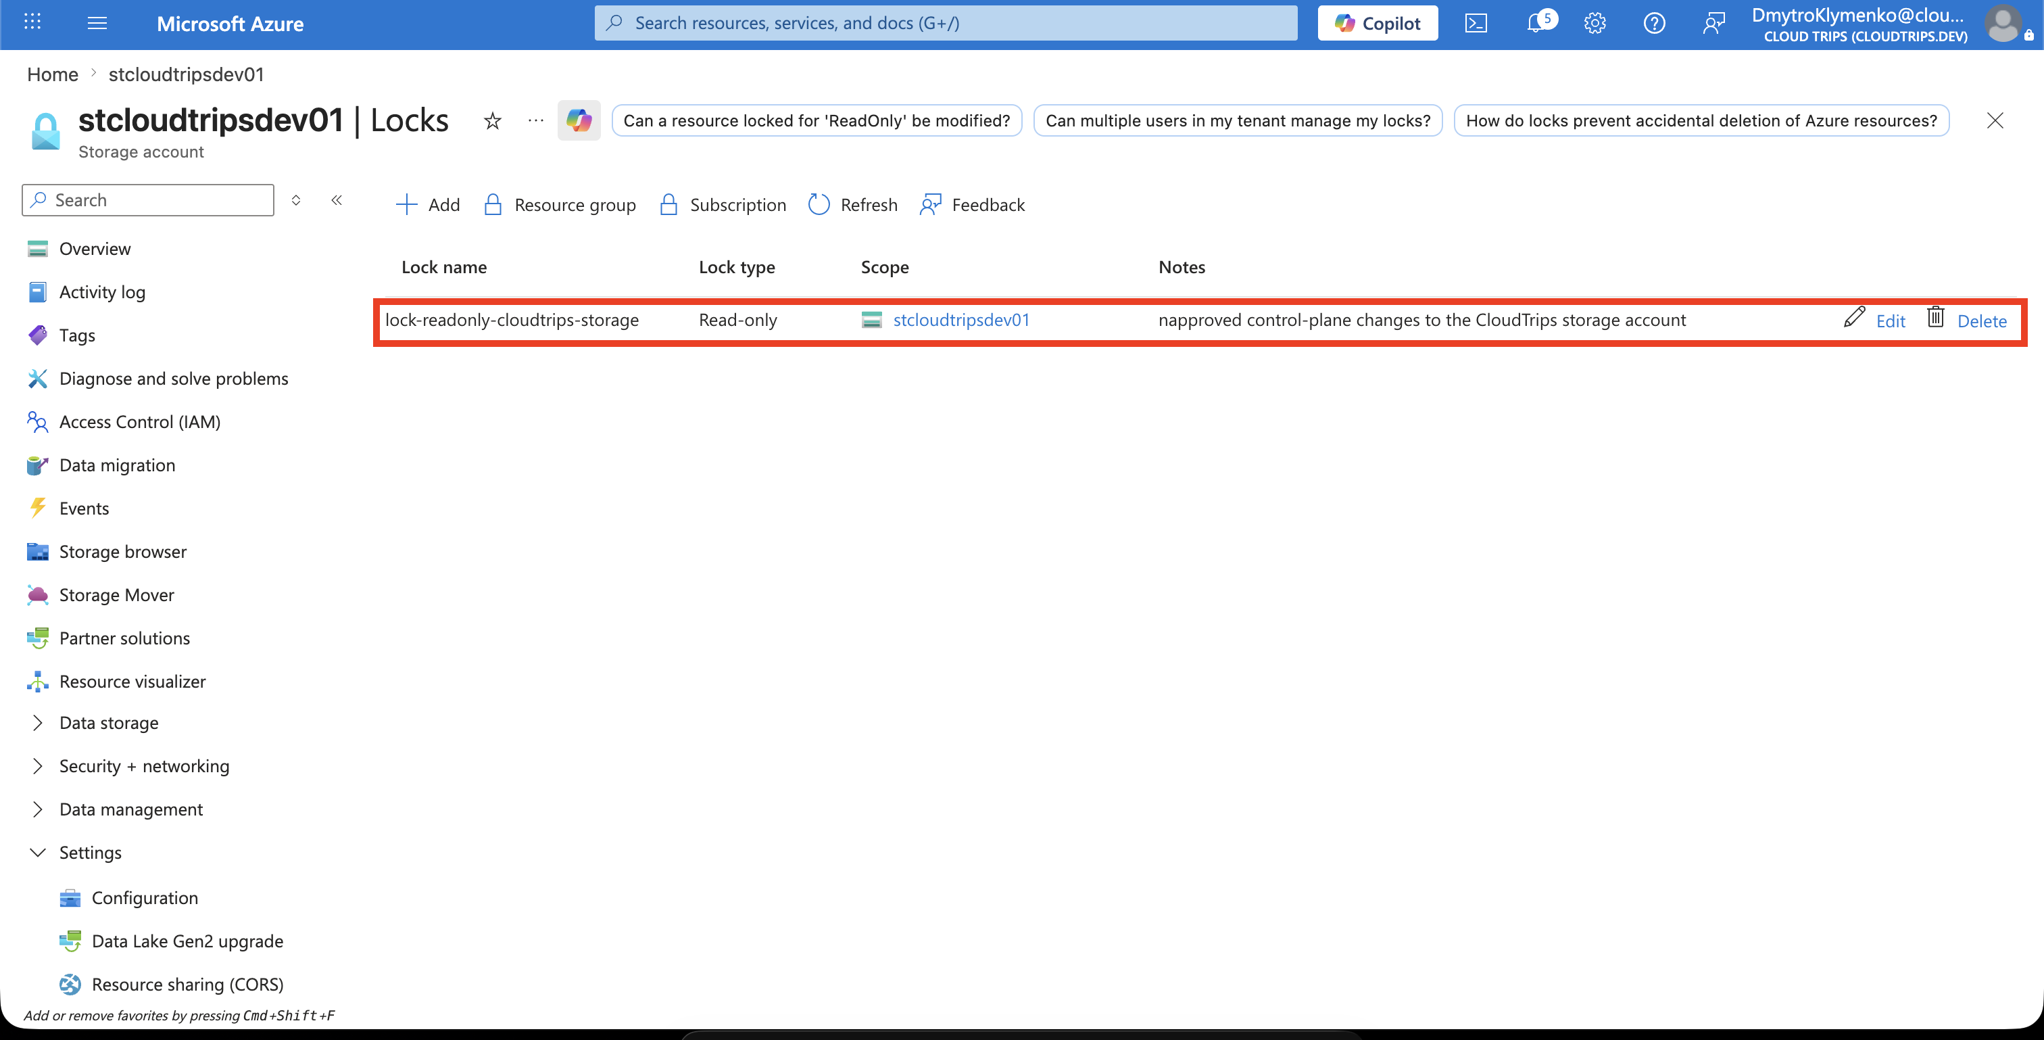Click the 'Read-only' lock type cell
This screenshot has width=2044, height=1040.
738,320
